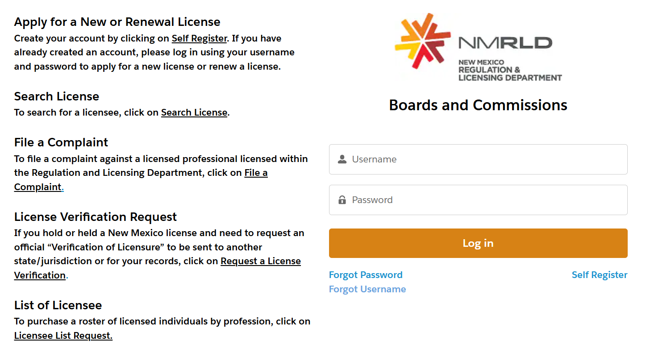The height and width of the screenshot is (349, 646).
Task: Click the person icon in the Username field
Action: pos(342,159)
